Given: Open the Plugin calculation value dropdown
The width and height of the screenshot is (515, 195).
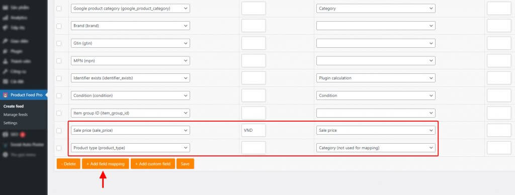Looking at the screenshot, I should coord(376,78).
